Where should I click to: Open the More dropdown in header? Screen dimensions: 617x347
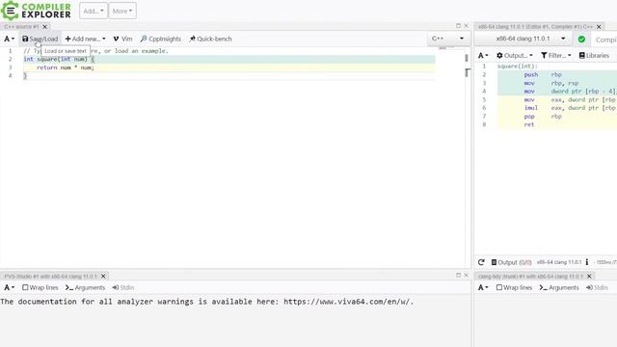[122, 11]
